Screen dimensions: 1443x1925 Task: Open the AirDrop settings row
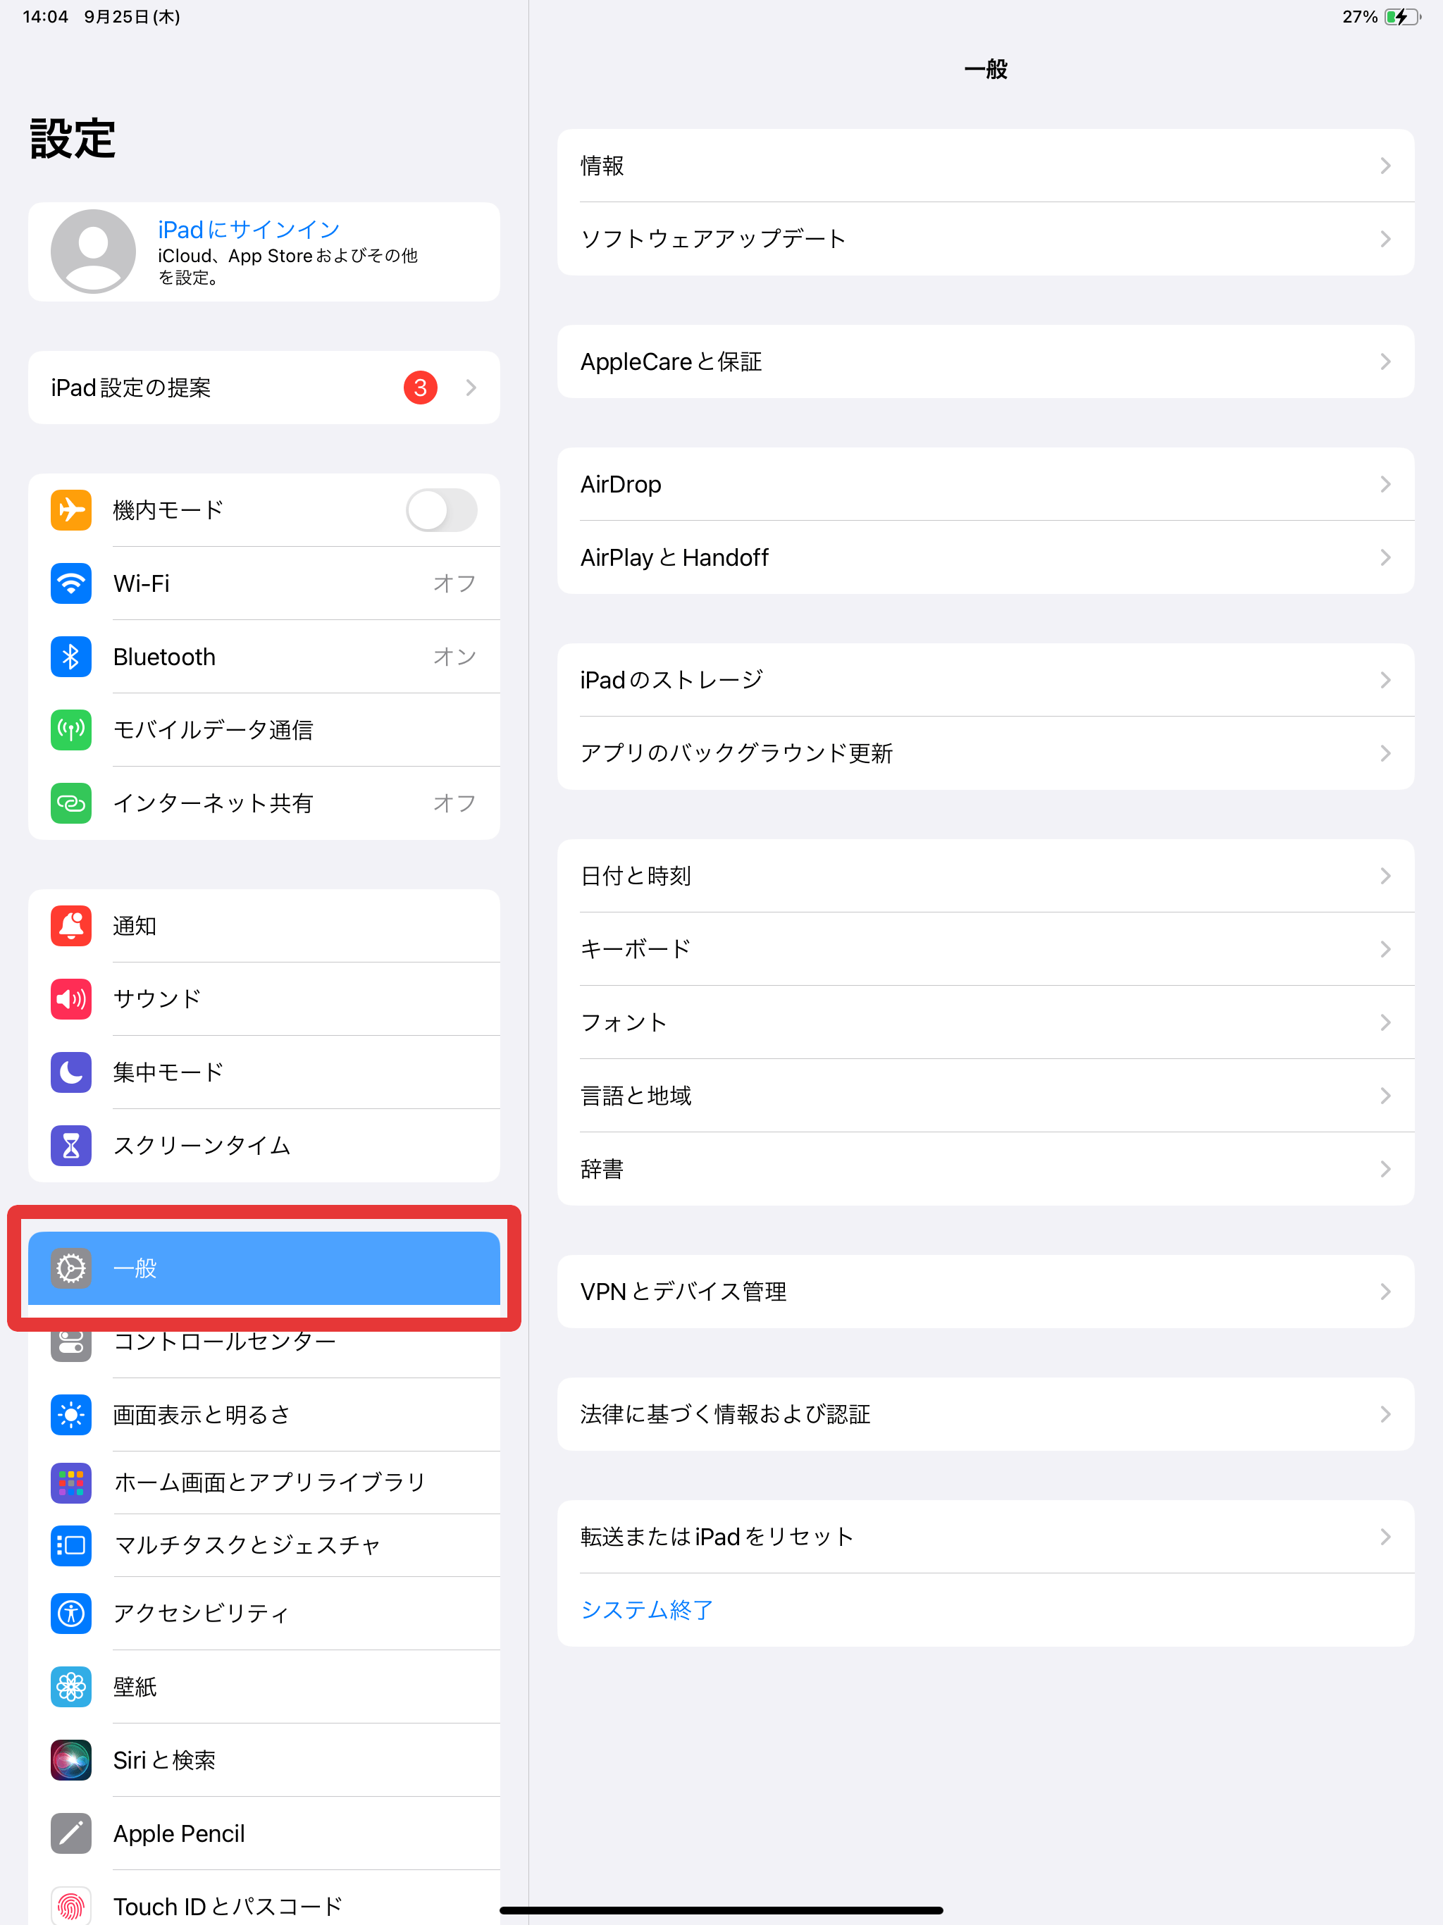[985, 484]
